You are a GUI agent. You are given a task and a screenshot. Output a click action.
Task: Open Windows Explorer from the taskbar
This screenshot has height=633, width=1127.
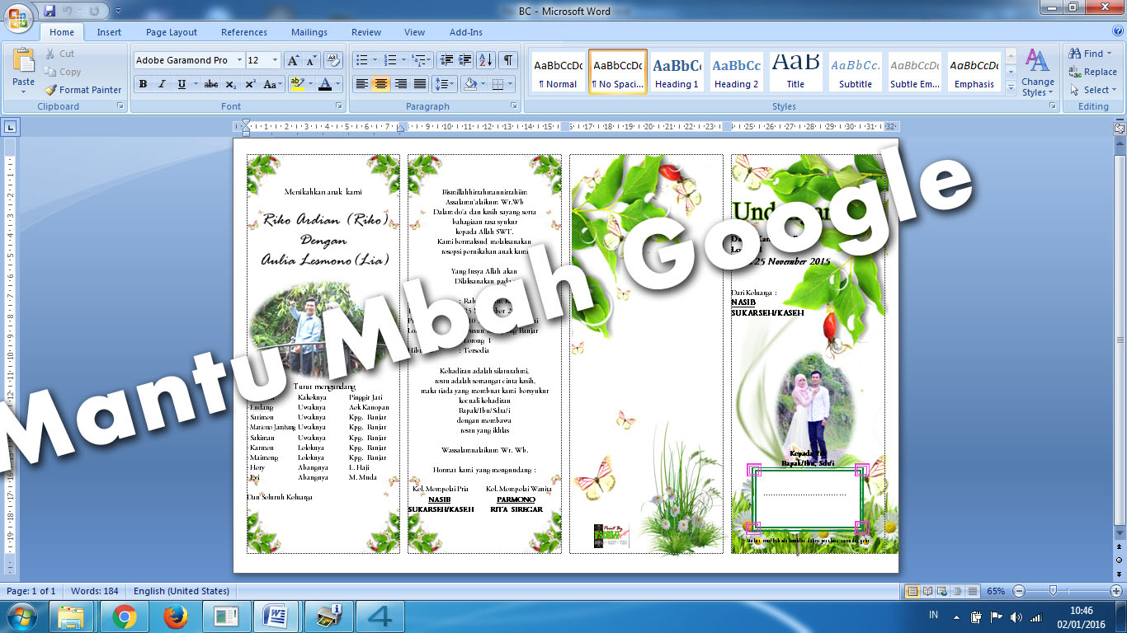tap(72, 617)
